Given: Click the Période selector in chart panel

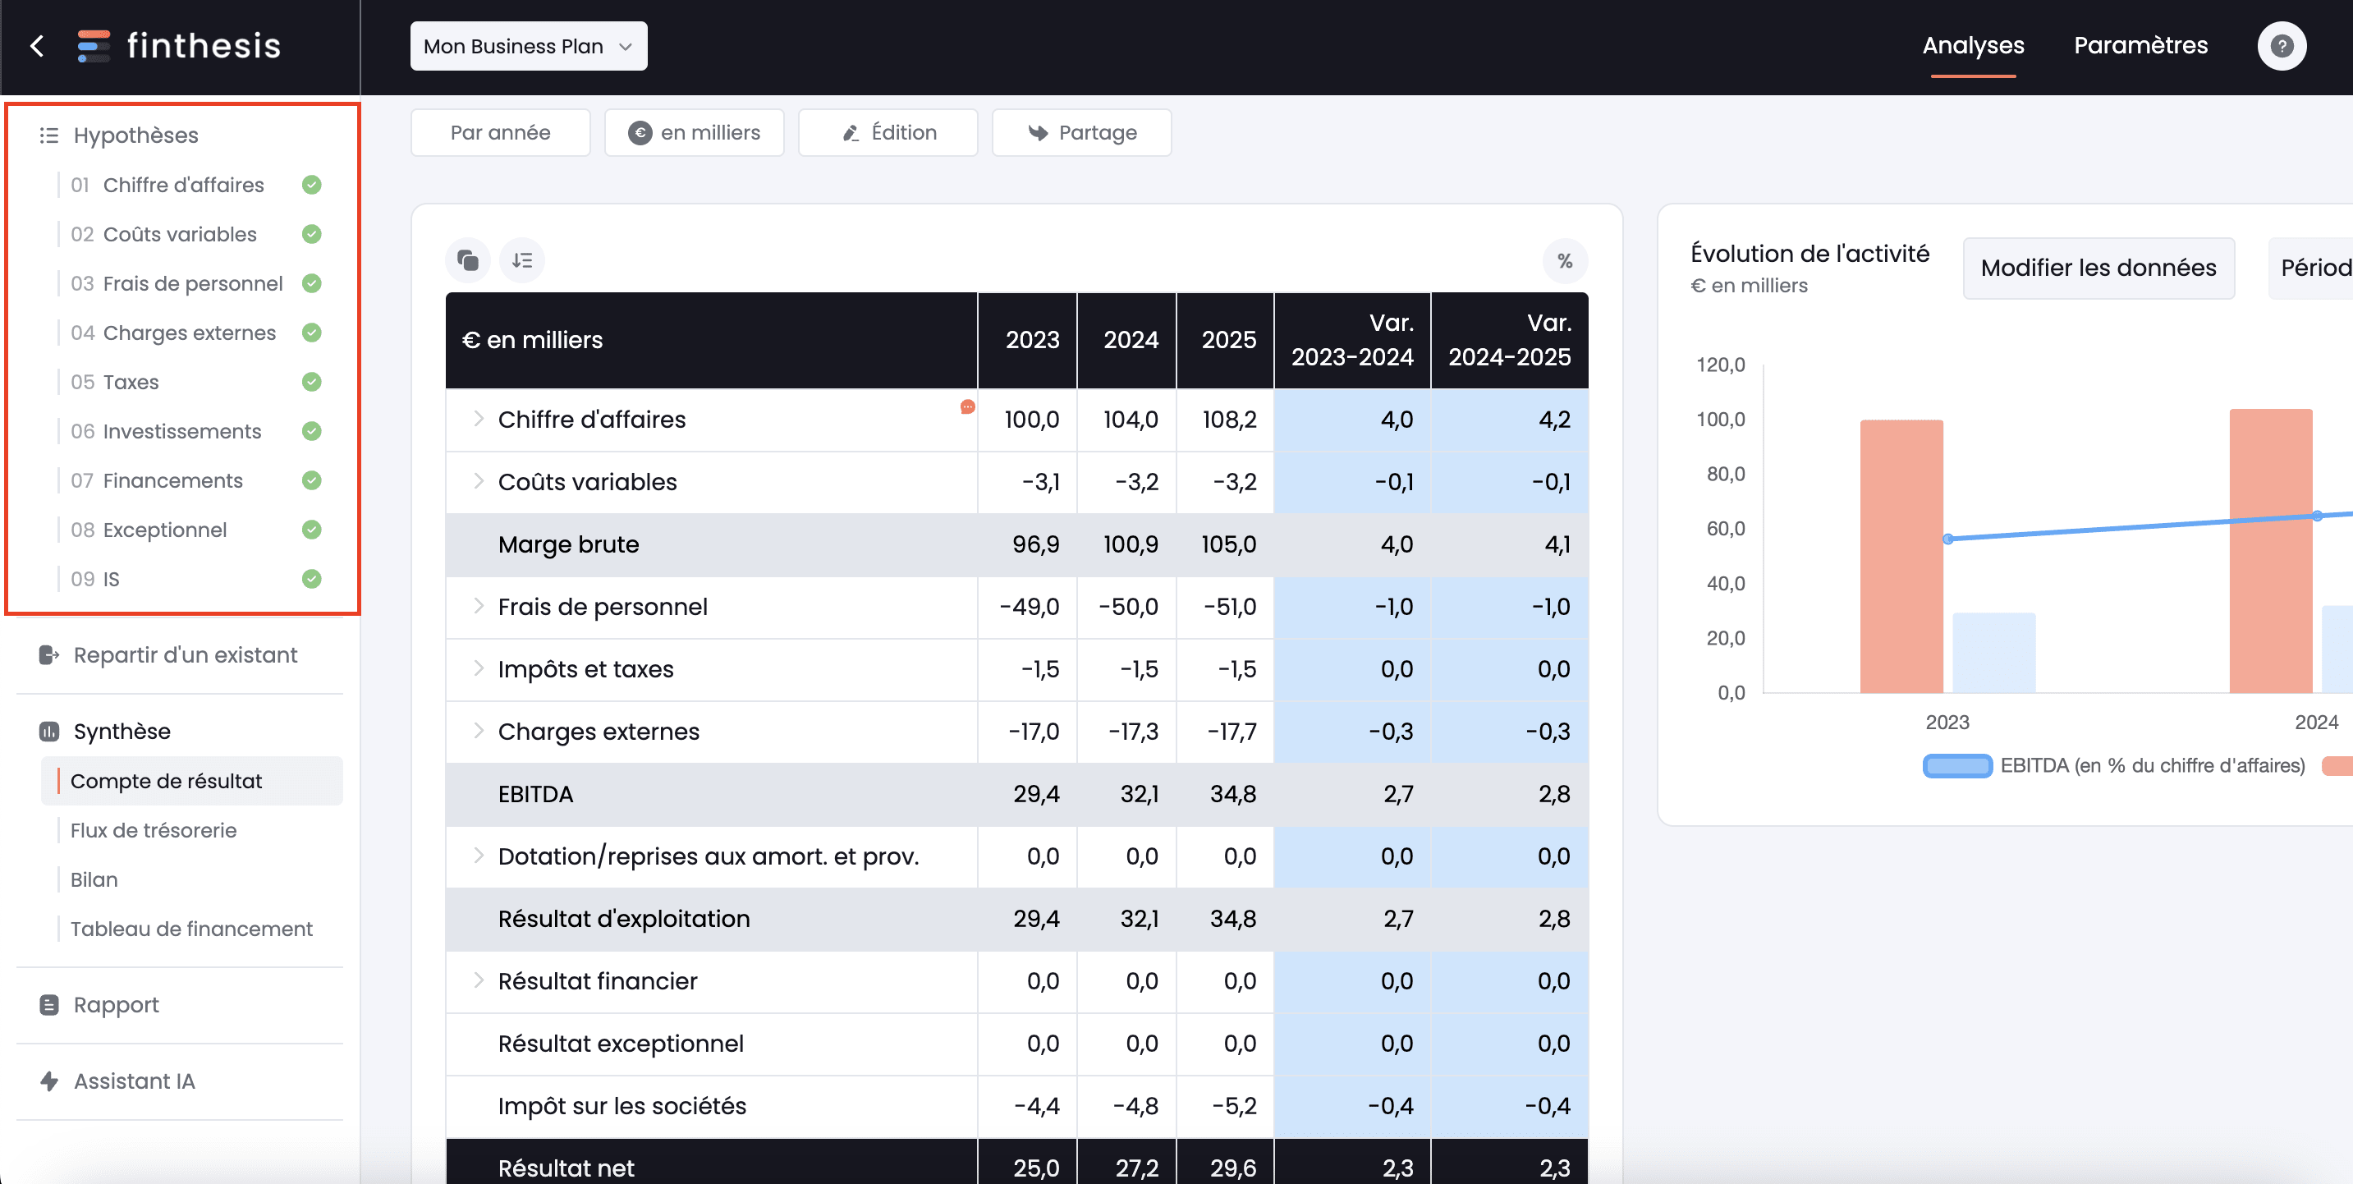Looking at the screenshot, I should (2319, 268).
